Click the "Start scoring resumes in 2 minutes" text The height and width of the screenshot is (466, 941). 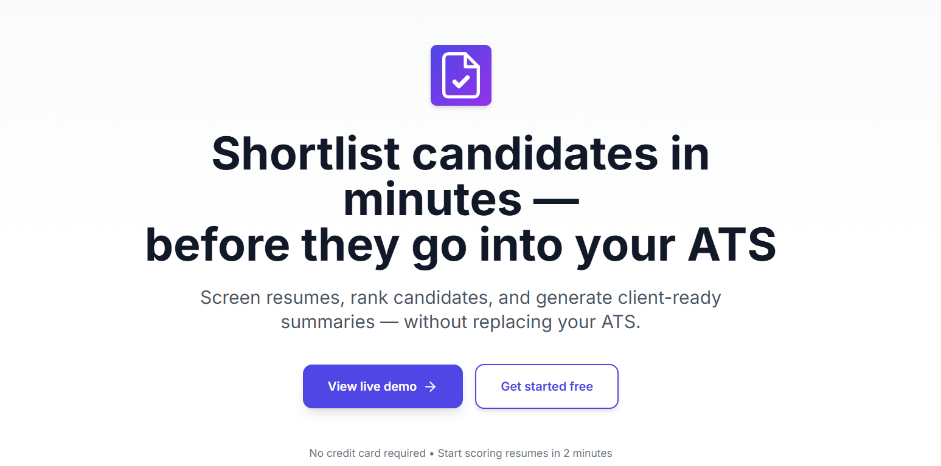tap(525, 453)
